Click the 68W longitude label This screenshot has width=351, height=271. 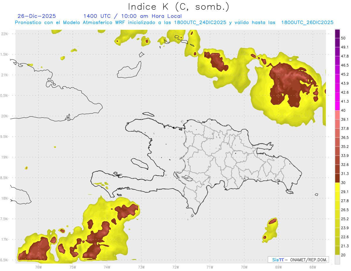click(x=312, y=267)
